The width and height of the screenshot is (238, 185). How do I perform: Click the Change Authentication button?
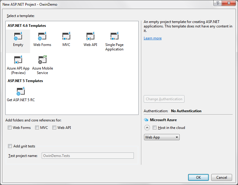(x=164, y=99)
